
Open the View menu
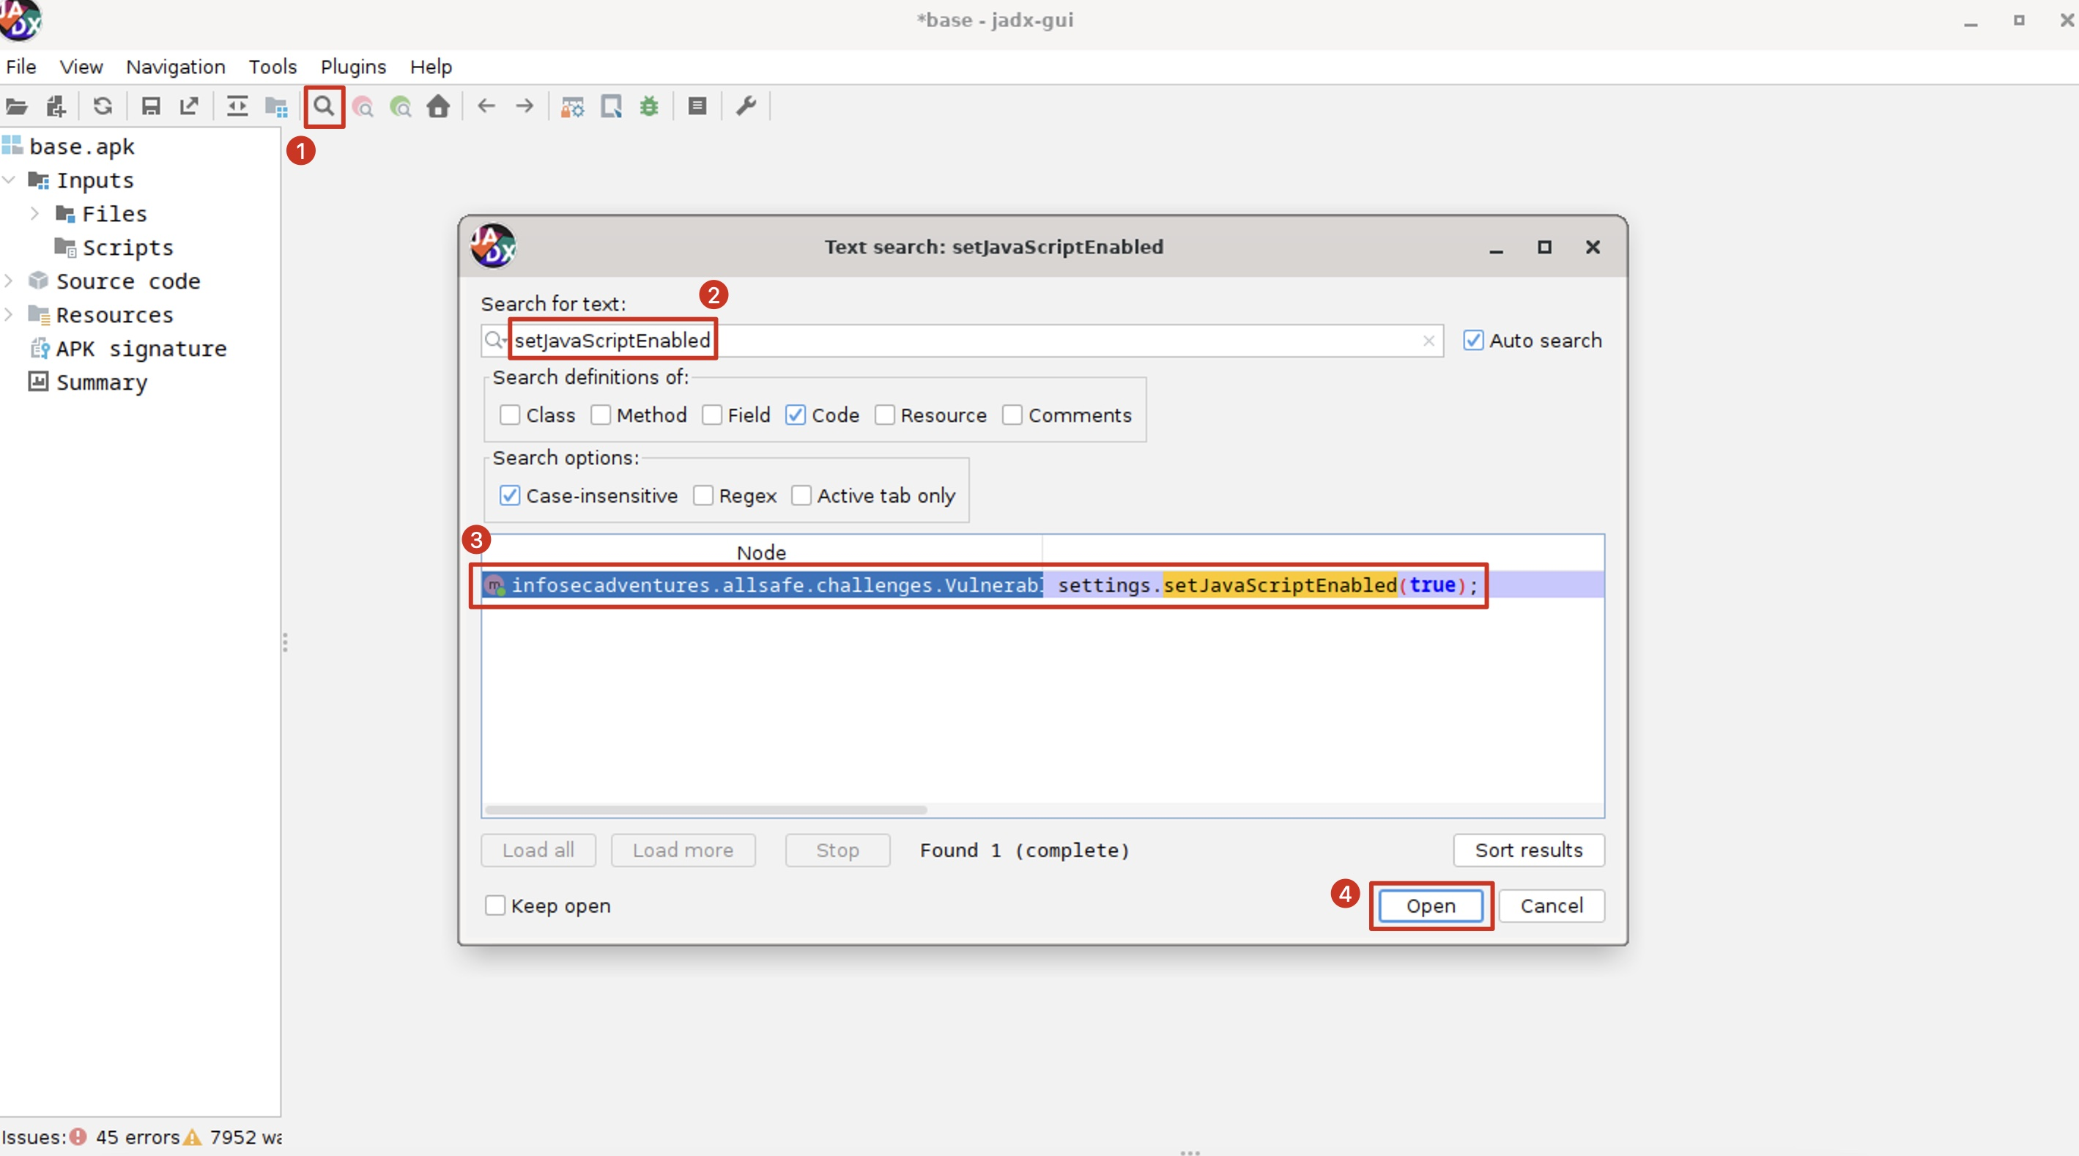[x=81, y=67]
